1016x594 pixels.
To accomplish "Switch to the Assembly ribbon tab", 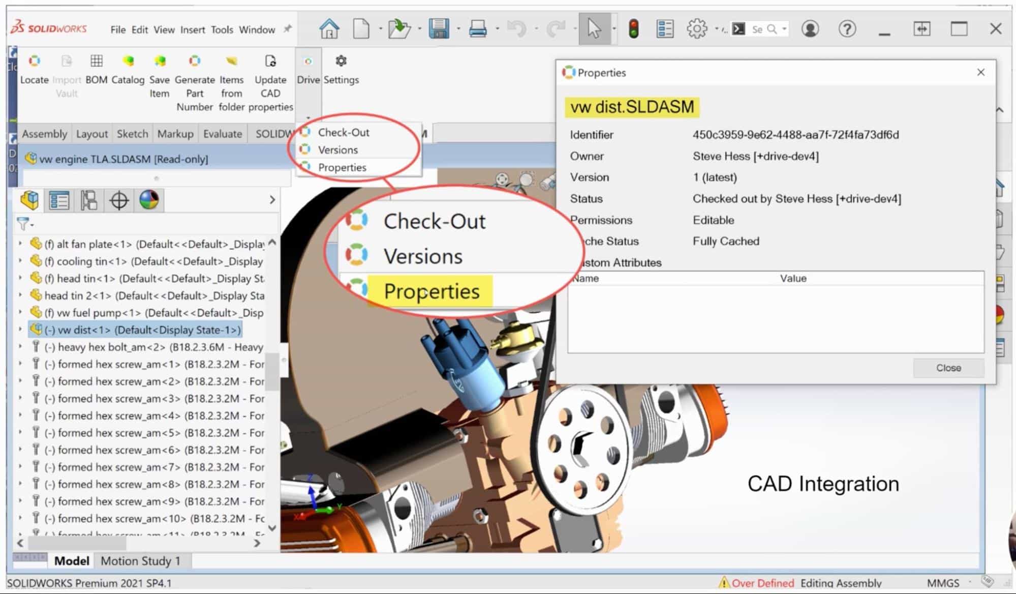I will [44, 134].
